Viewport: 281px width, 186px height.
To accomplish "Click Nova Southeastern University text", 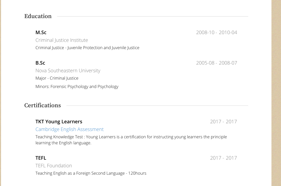I will tap(68, 71).
